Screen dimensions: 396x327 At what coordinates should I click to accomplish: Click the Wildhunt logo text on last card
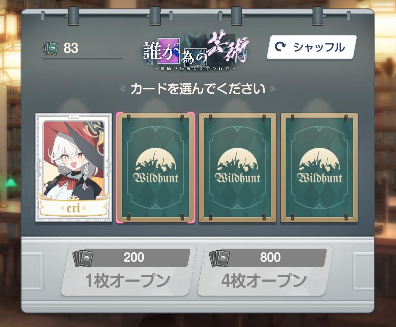coord(320,178)
